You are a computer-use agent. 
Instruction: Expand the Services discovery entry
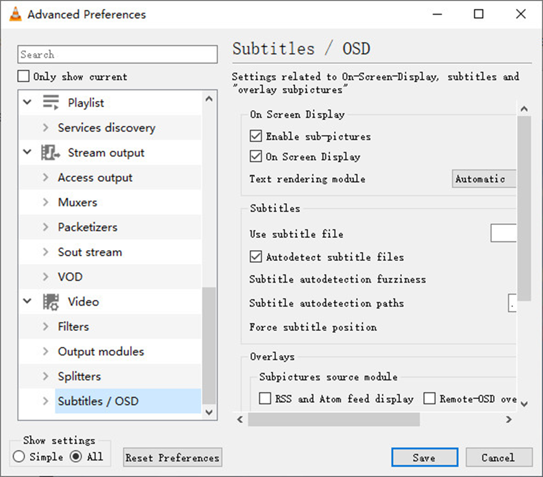pyautogui.click(x=46, y=128)
